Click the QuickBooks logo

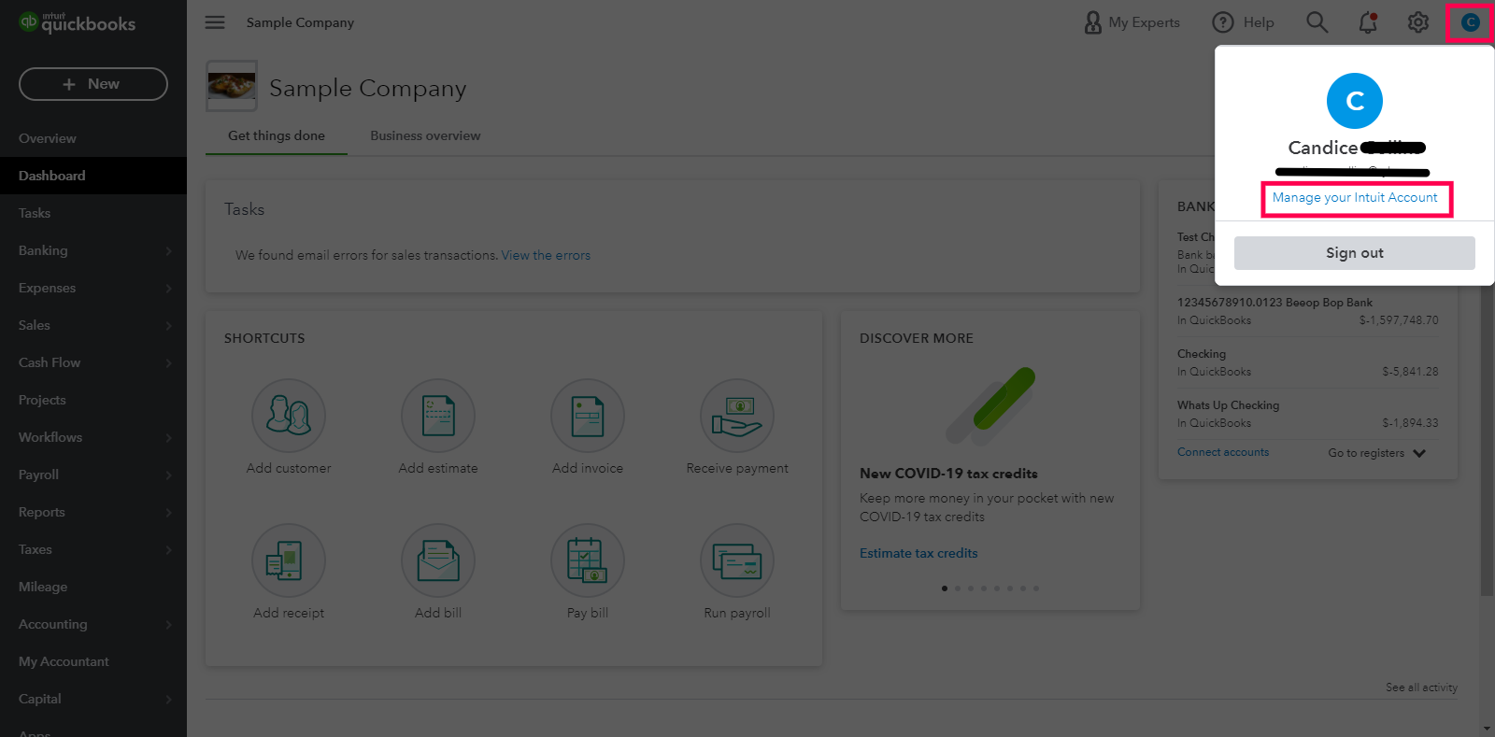(x=78, y=22)
